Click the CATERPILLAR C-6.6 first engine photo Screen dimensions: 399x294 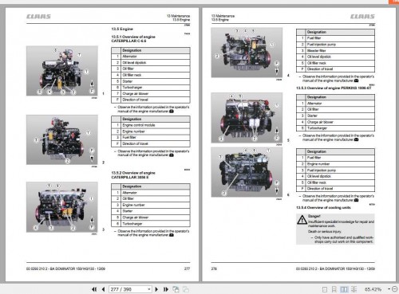tap(62, 71)
